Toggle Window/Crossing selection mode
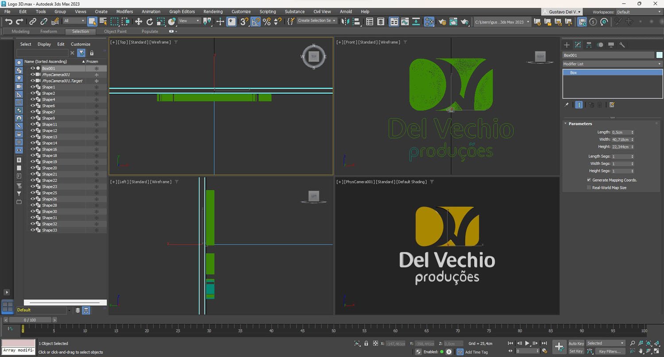The image size is (664, 357). [x=126, y=21]
